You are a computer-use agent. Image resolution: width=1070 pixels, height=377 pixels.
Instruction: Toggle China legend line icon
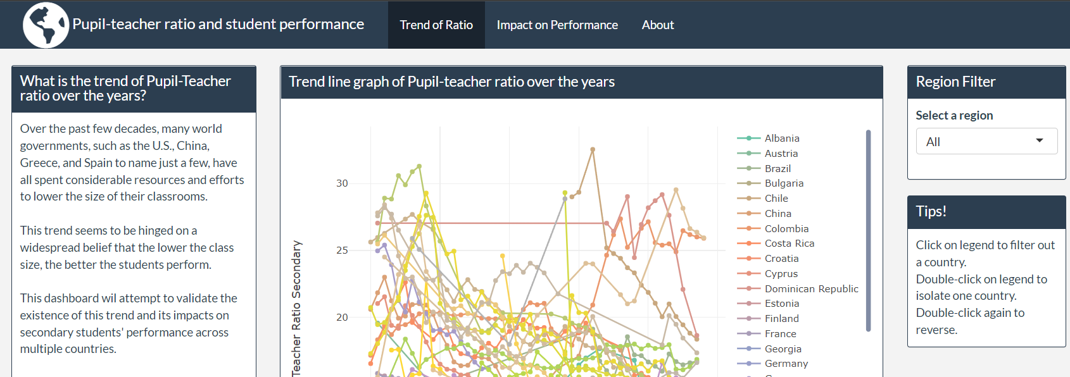pos(749,214)
